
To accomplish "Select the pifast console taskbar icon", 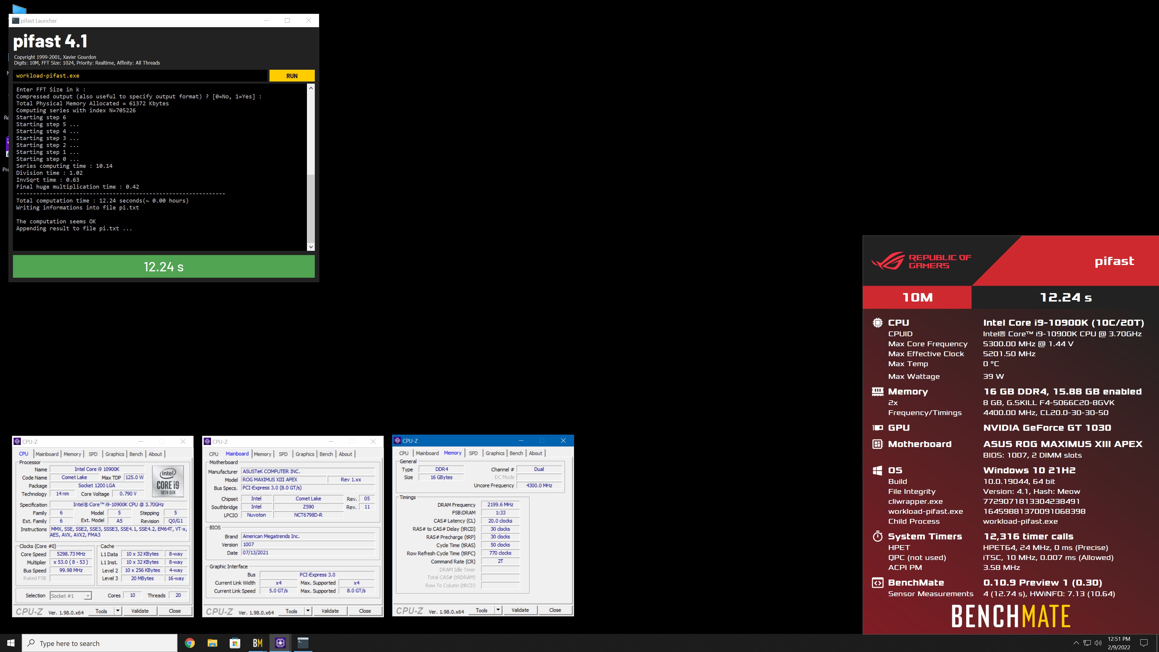I will pyautogui.click(x=303, y=643).
